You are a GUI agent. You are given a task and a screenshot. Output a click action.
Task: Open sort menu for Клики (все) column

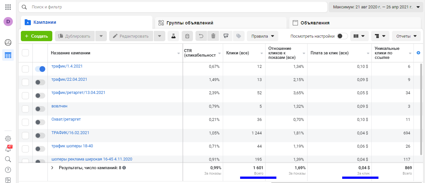[262, 53]
